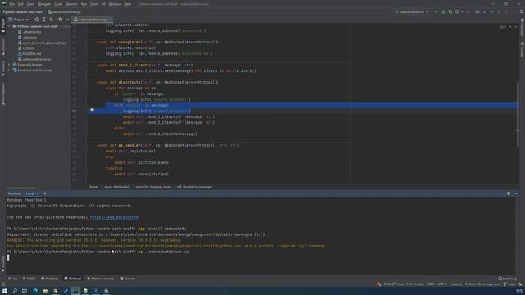Hide the Project panel with minus icon

pos(67,20)
